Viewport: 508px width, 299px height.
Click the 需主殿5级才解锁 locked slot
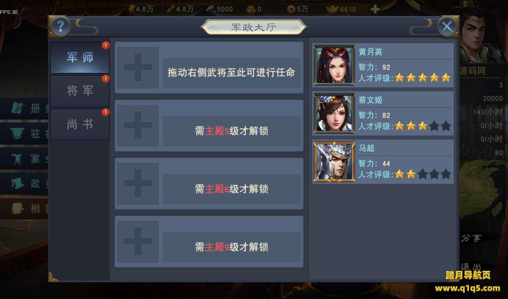(209, 125)
